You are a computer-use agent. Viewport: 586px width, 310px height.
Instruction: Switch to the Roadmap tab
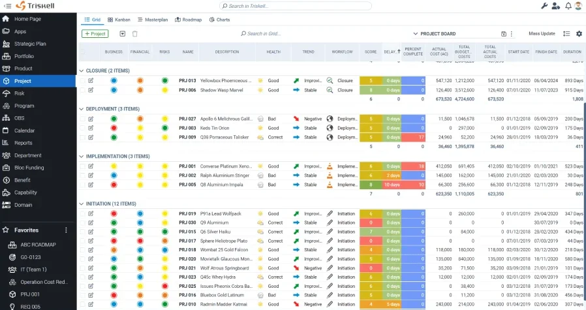click(189, 20)
